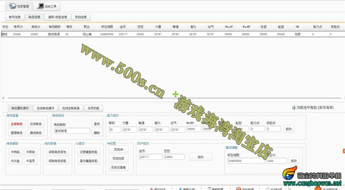This screenshot has height=190, width=345.
Task: Click the 还原键盘技能 button
Action: tap(89, 152)
